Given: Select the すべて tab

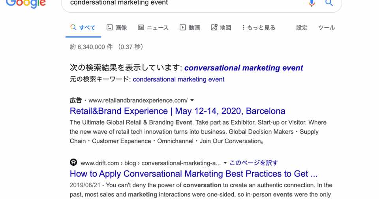Looking at the screenshot, I should [x=83, y=28].
